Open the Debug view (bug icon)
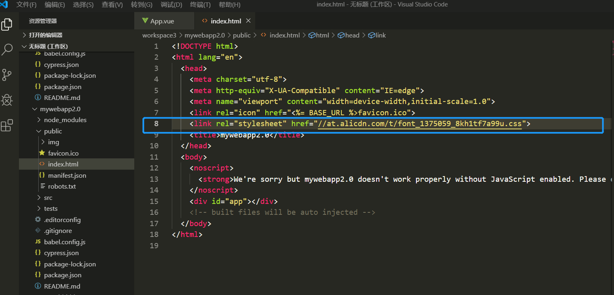 [7, 100]
